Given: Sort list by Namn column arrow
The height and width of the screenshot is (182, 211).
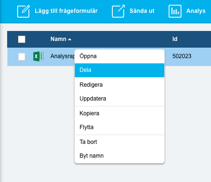Looking at the screenshot, I should pos(70,39).
